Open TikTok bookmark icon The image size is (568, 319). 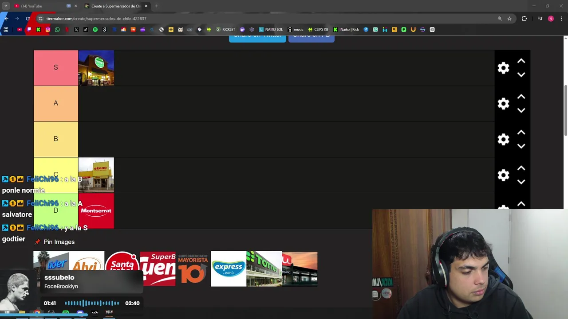[86, 30]
